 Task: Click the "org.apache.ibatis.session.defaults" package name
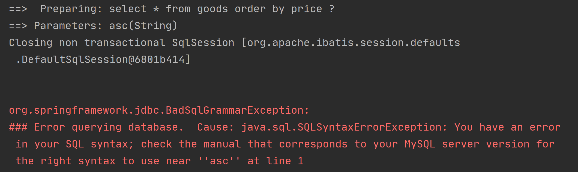pyautogui.click(x=354, y=43)
